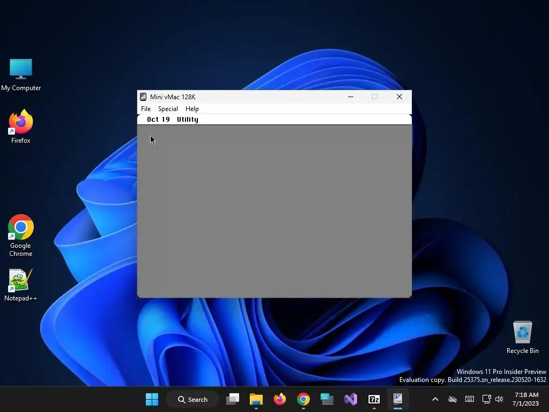Open the Help menu in Mini vMac

click(x=192, y=108)
